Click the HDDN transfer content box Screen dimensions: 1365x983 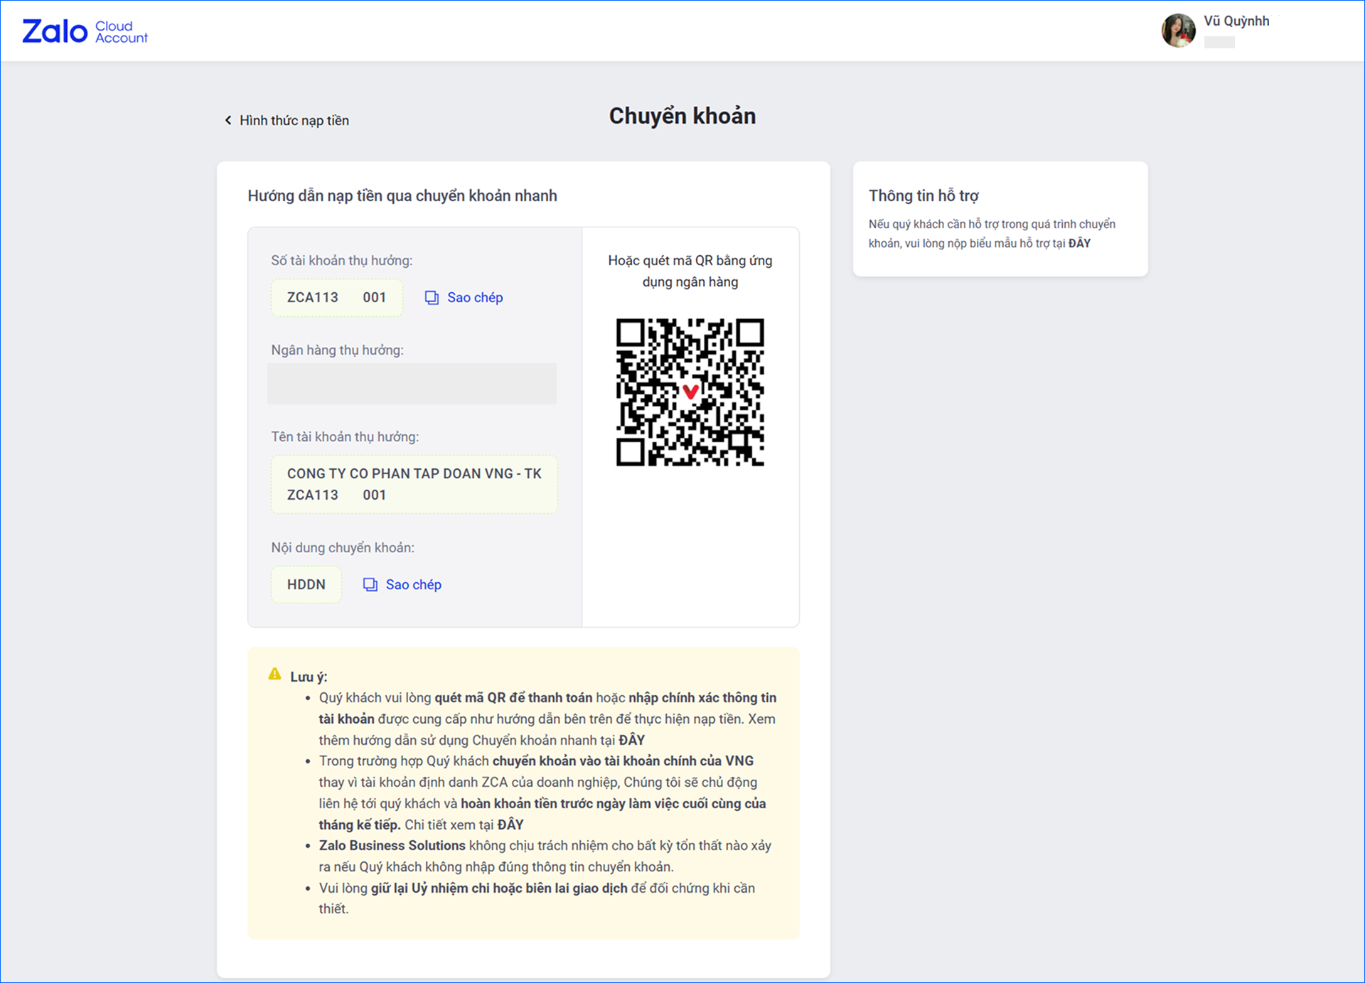(306, 585)
